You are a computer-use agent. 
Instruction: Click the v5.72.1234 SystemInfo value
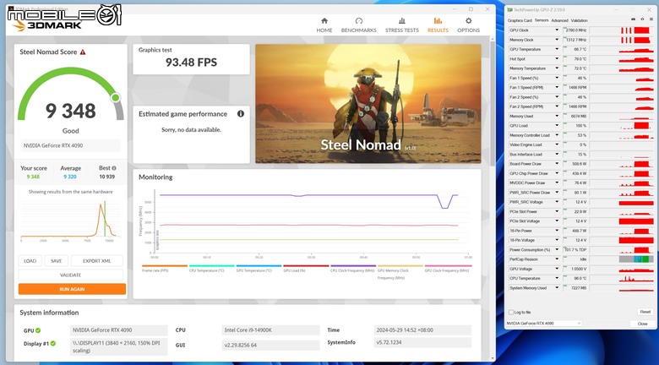point(422,343)
